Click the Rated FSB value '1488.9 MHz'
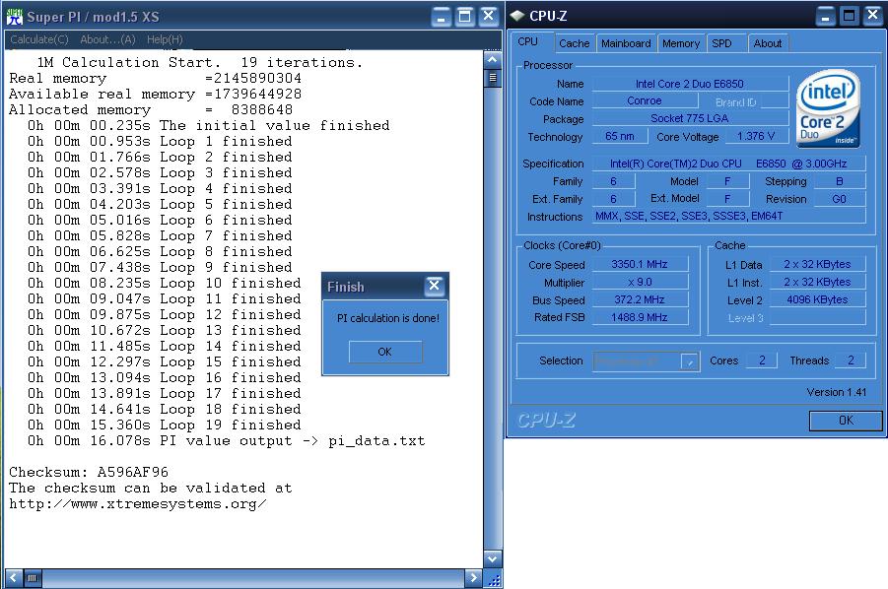 coord(640,317)
